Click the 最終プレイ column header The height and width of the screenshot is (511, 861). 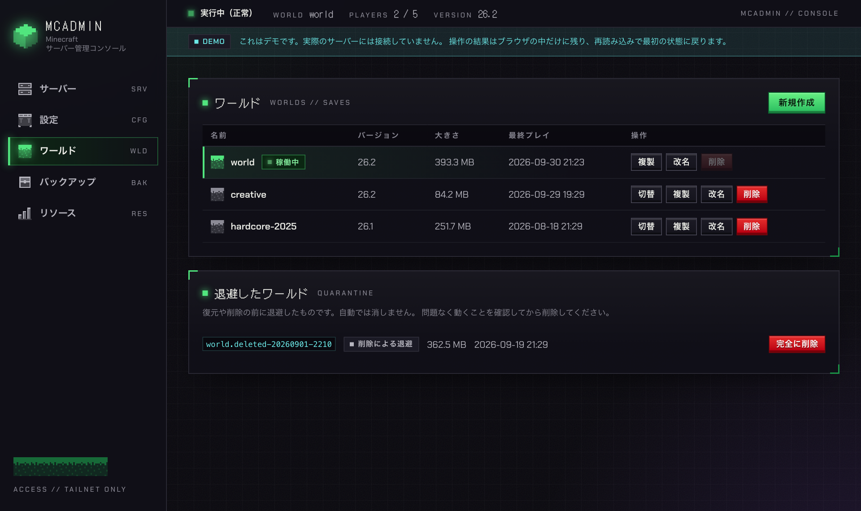point(529,135)
